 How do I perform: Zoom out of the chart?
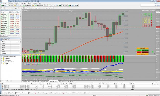[57, 5]
